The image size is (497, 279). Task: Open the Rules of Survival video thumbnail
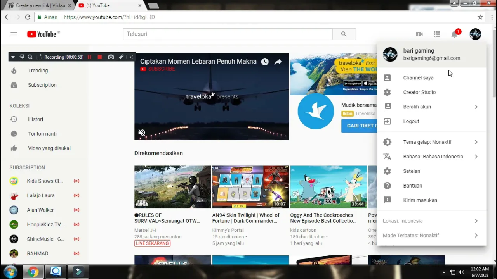click(172, 187)
